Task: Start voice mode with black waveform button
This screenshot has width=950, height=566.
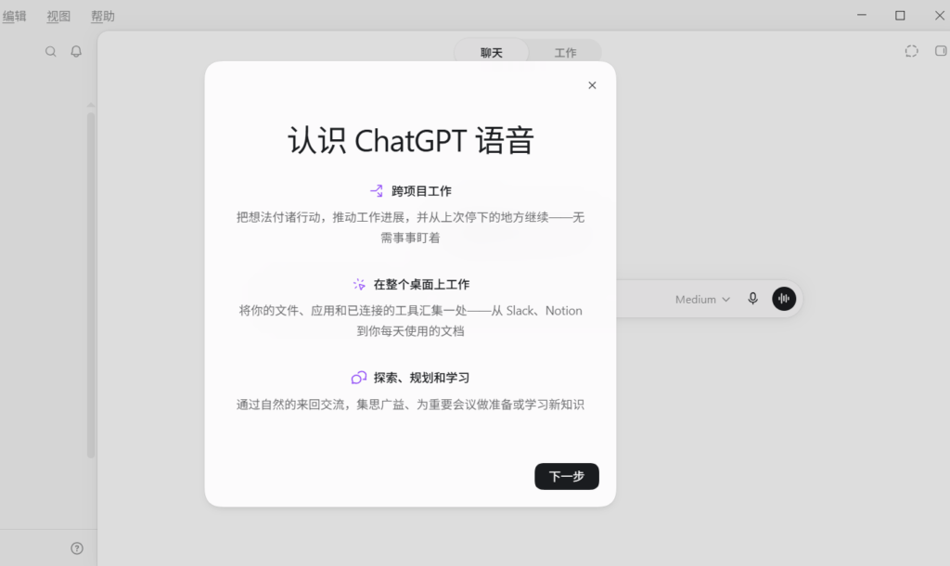Action: tap(784, 299)
